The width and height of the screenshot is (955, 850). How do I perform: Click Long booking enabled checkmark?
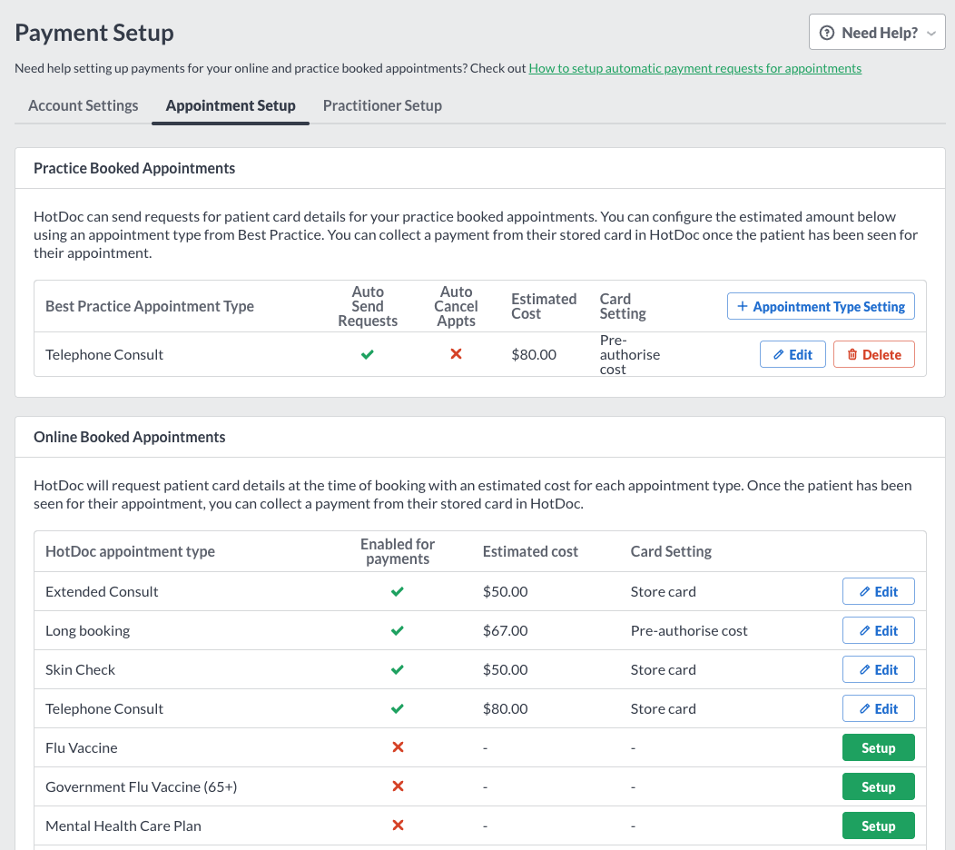398,630
